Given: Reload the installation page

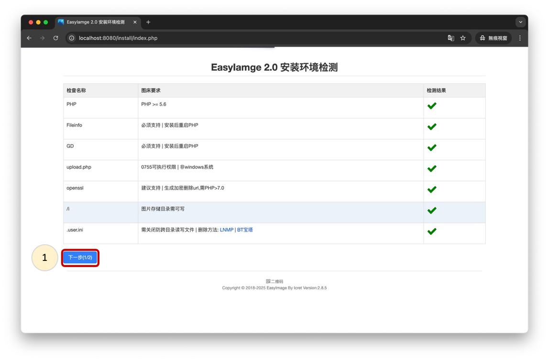Looking at the screenshot, I should [x=56, y=38].
